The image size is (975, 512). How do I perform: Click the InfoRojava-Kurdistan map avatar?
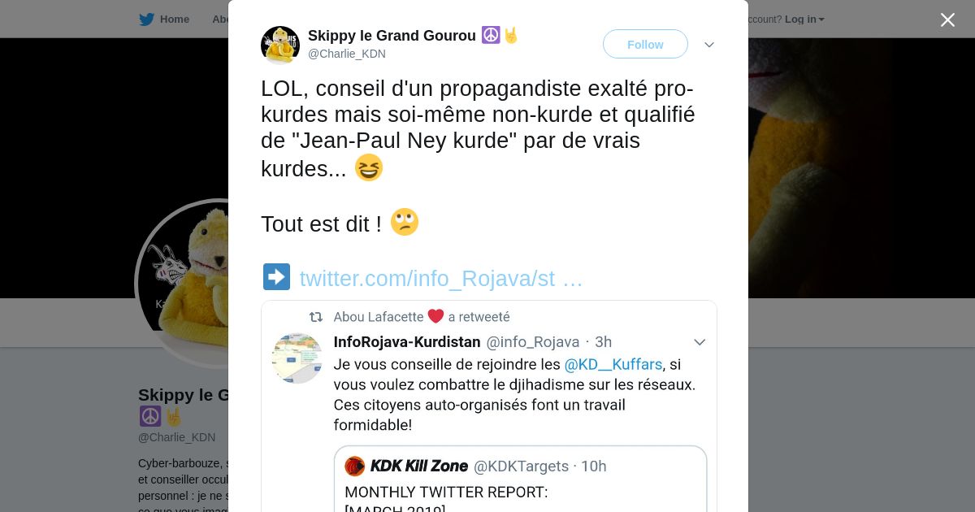pos(297,358)
